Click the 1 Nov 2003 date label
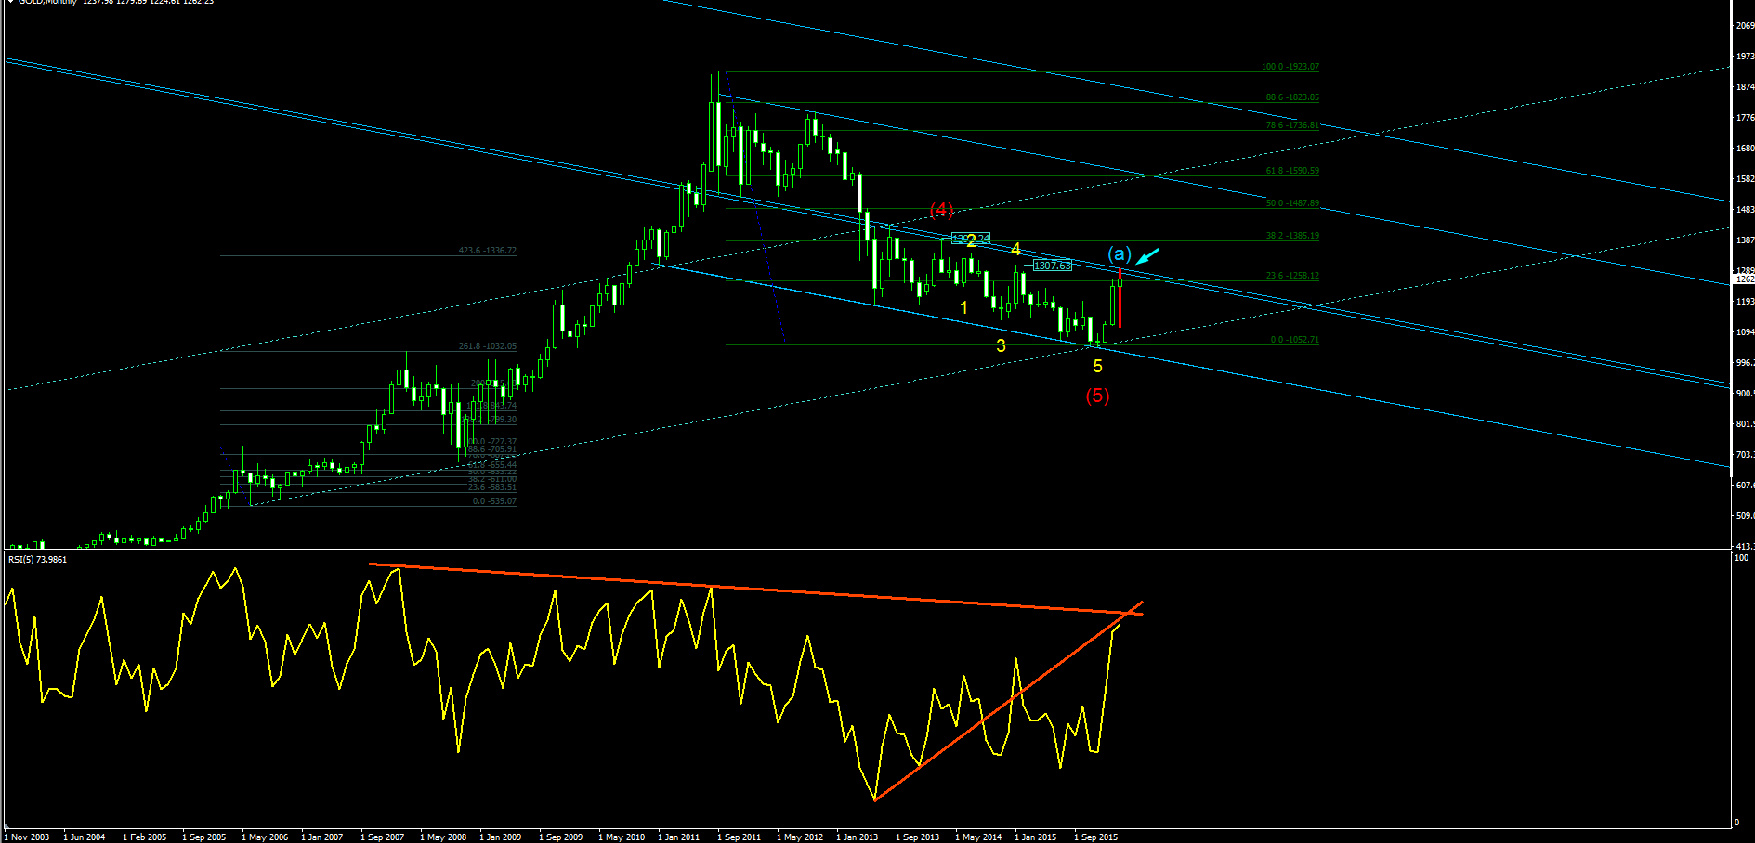The height and width of the screenshot is (843, 1755). pyautogui.click(x=27, y=837)
